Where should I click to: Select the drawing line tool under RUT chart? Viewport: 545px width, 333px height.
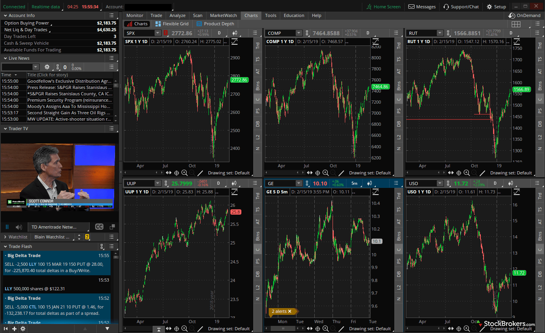(482, 173)
